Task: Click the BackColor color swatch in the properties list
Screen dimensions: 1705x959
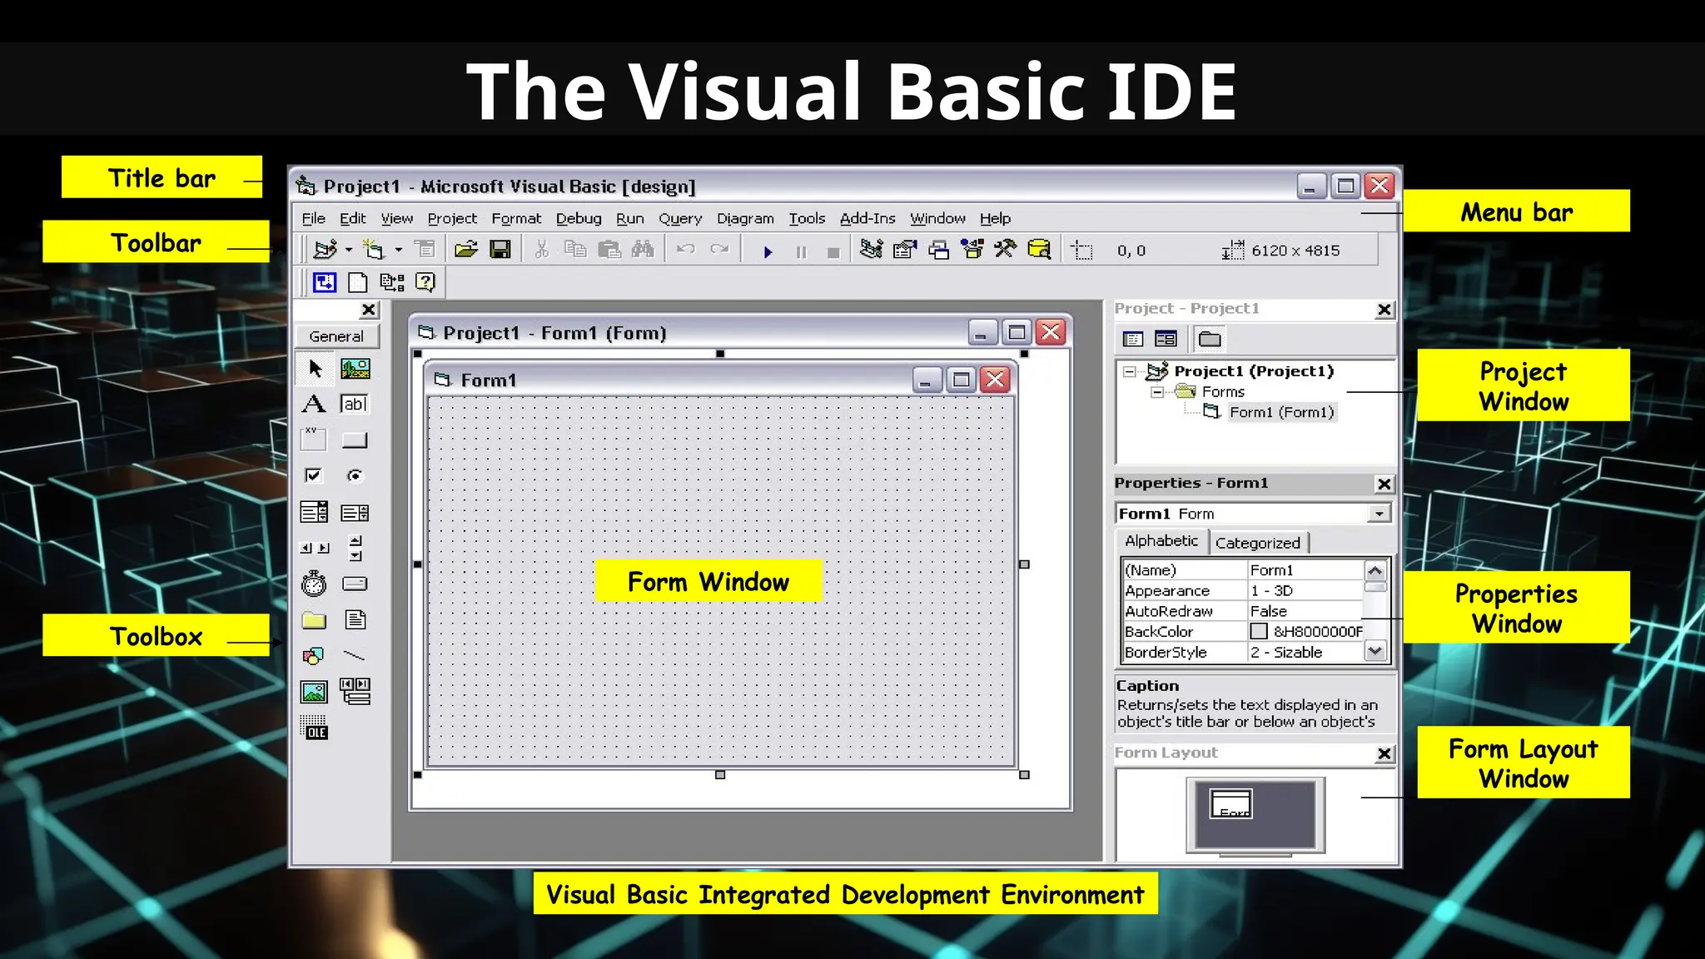Action: click(x=1259, y=631)
